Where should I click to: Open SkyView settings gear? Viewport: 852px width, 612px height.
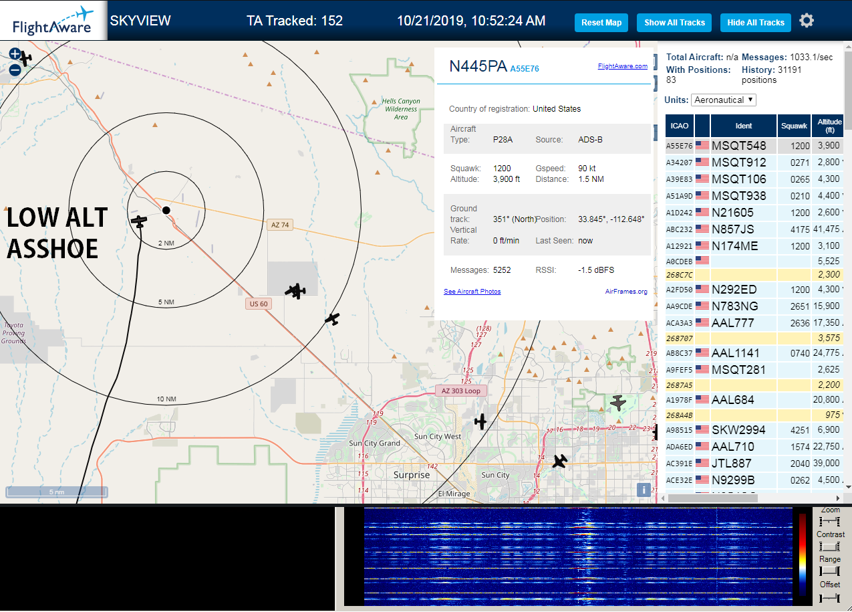(807, 21)
